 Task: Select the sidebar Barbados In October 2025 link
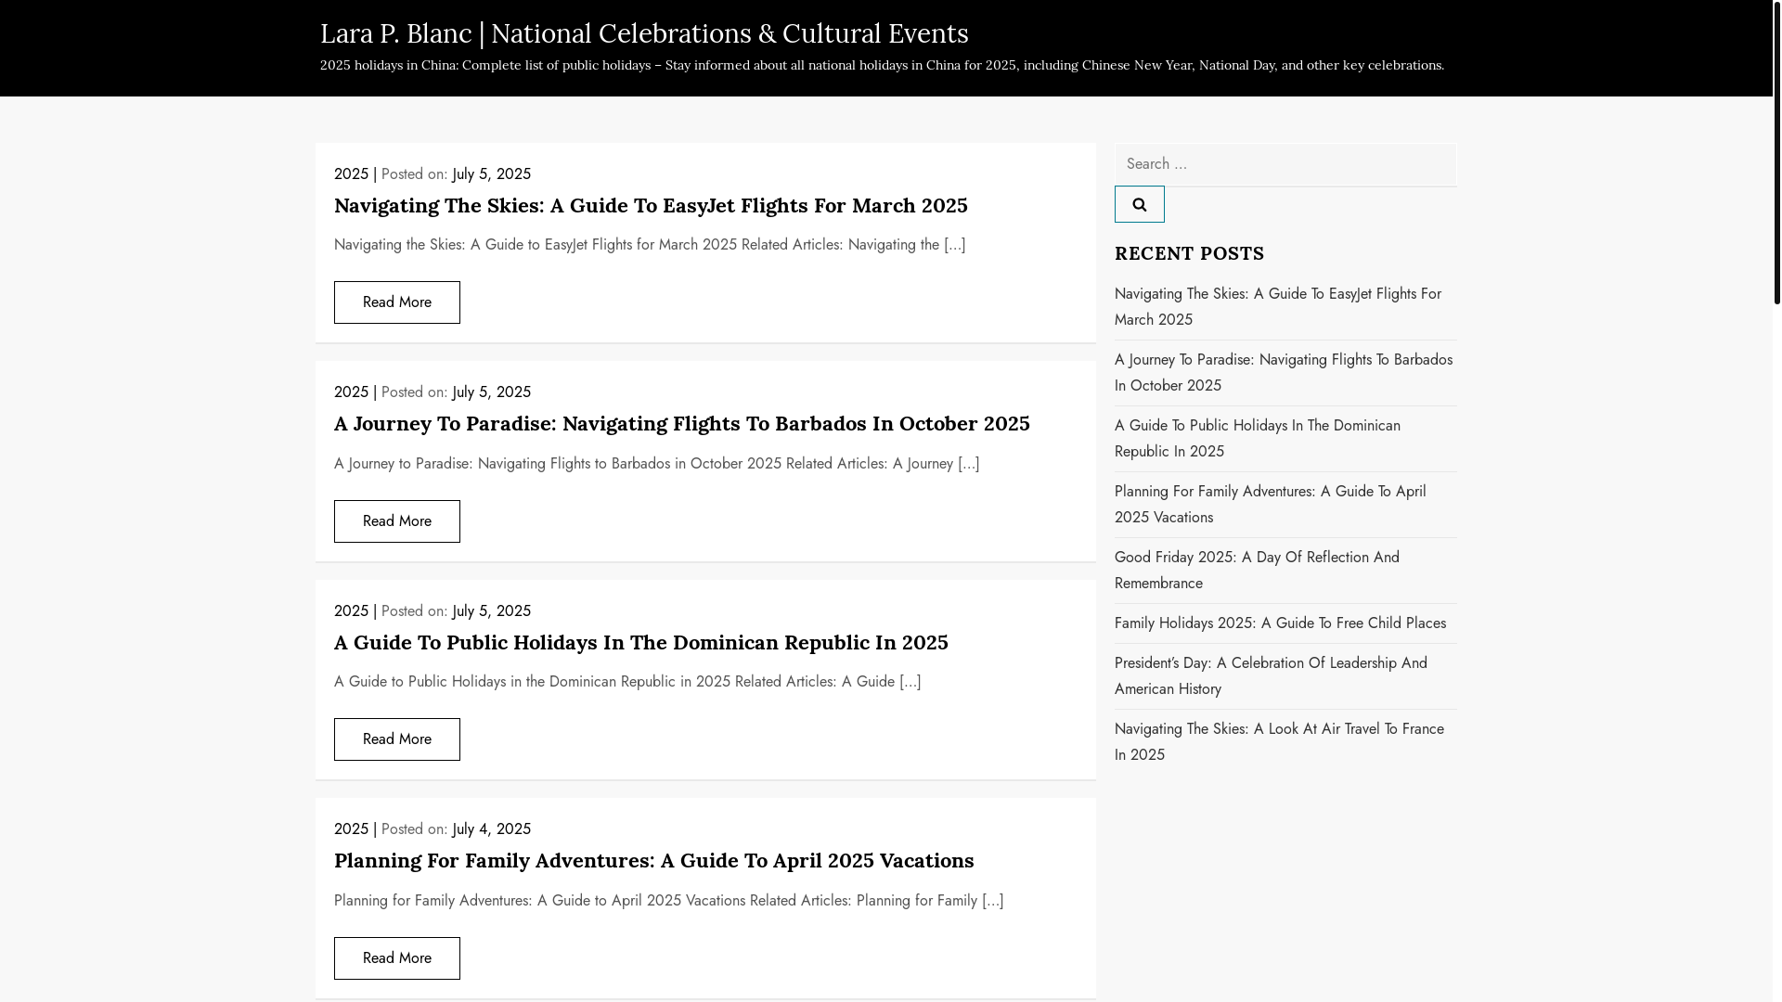point(1283,372)
